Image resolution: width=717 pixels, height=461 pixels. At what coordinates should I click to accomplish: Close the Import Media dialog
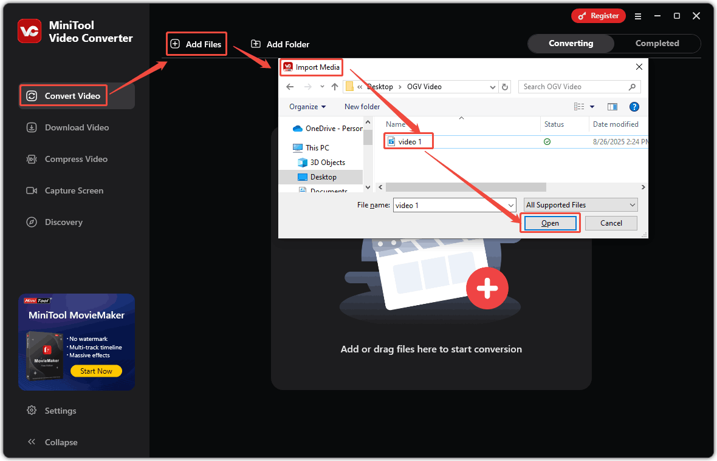pos(639,67)
